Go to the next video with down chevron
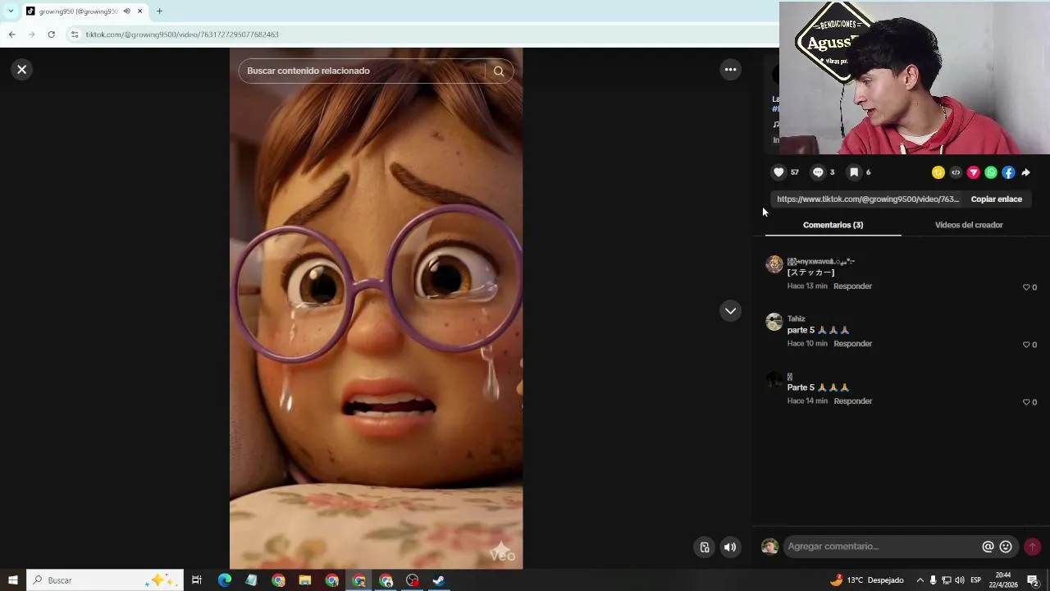 click(x=730, y=311)
